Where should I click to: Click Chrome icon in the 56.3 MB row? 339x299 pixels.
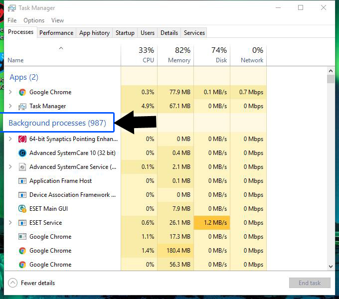click(x=22, y=265)
